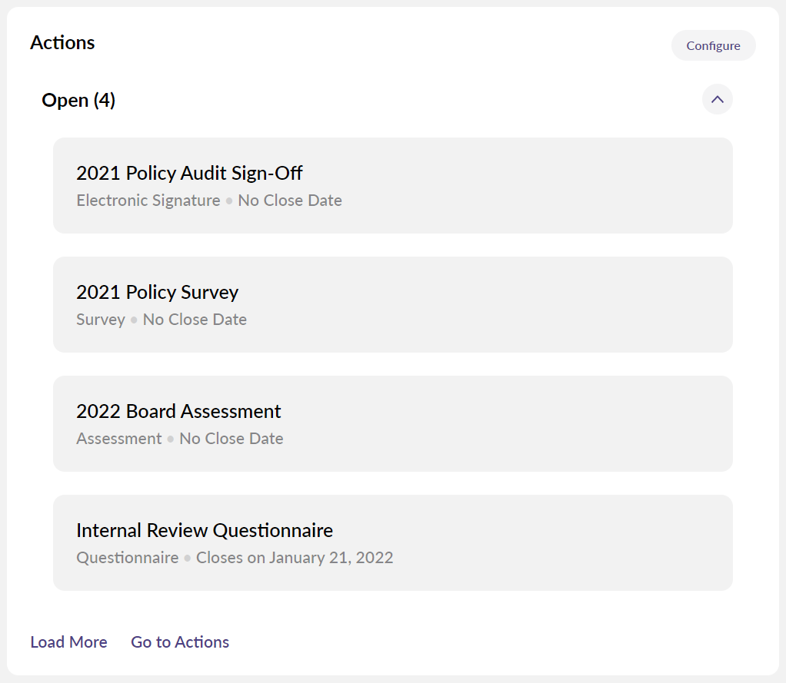Click the Electronic Signature type label
Viewport: 786px width, 683px height.
(x=148, y=201)
